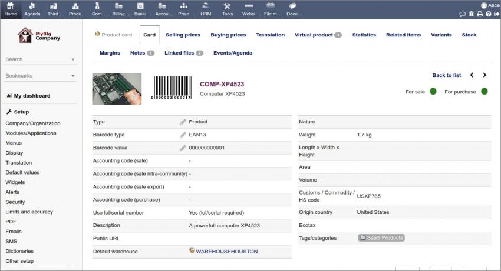Open the WAREHOUSEHOUSTON warehouse link
Screen dimensions: 501x271
coord(226,252)
